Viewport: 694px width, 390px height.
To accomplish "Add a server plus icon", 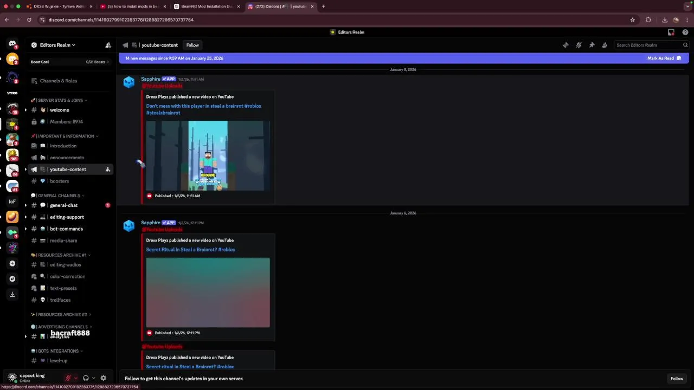I will pos(12,263).
